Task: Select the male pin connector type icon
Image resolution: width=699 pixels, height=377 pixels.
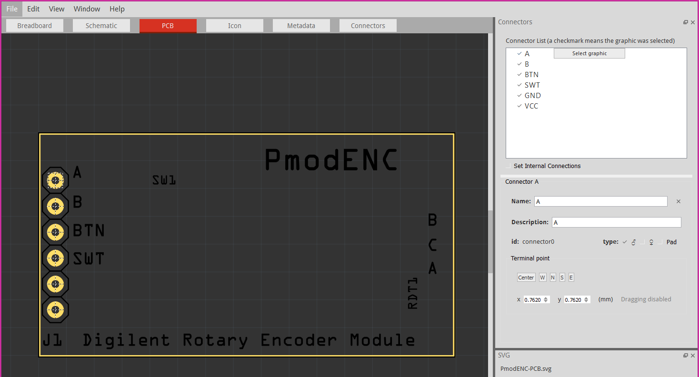Action: [633, 242]
